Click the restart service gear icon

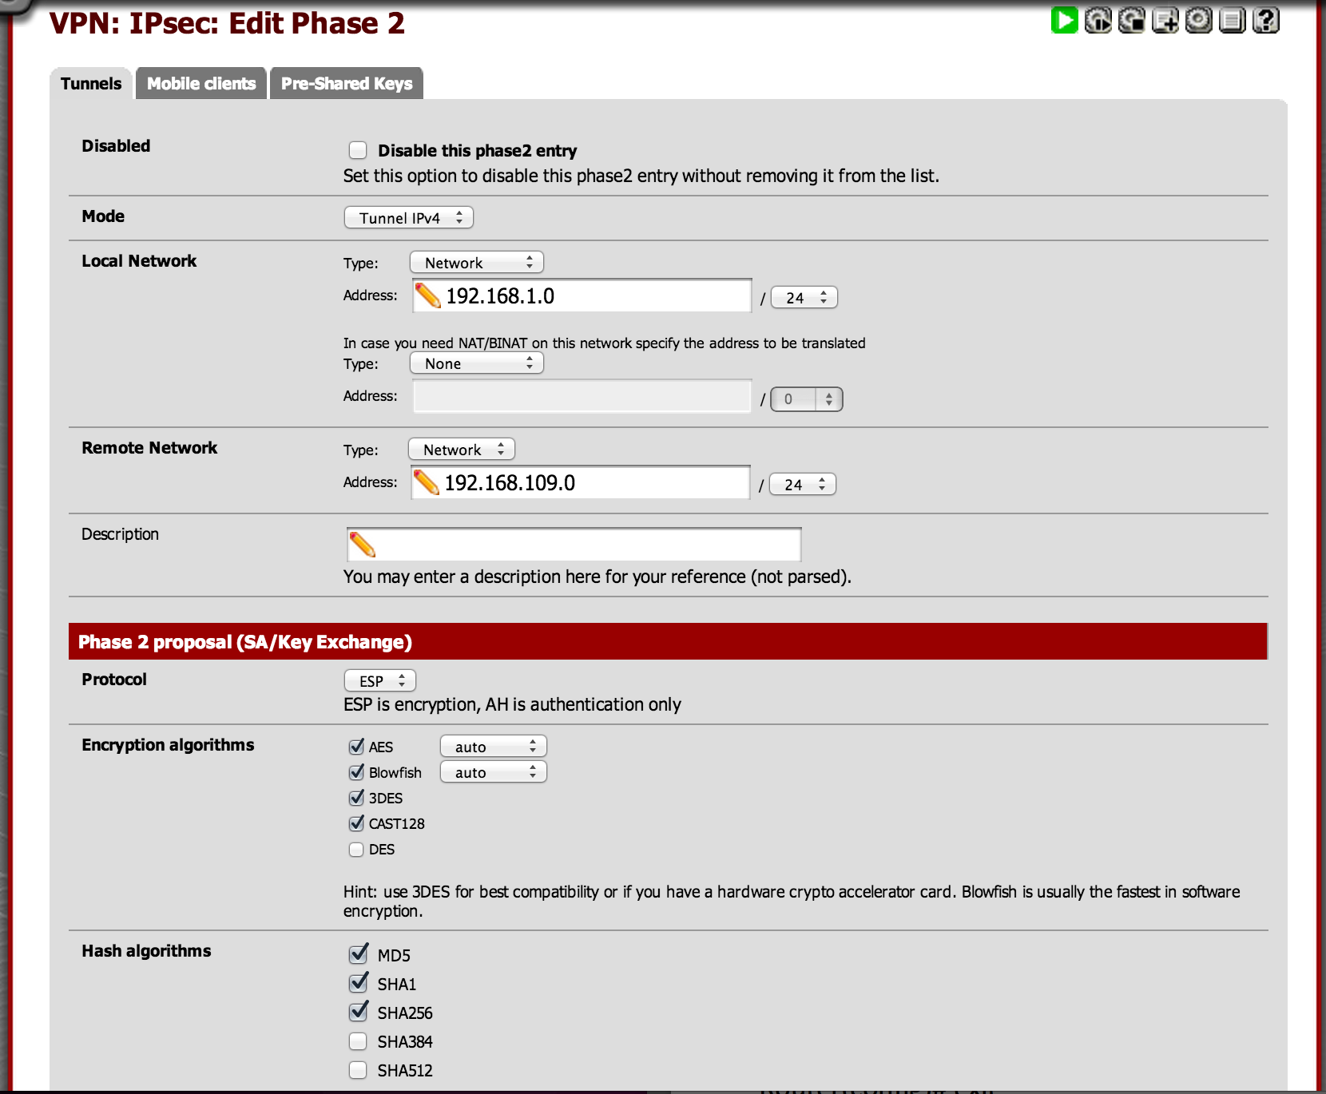(1098, 20)
